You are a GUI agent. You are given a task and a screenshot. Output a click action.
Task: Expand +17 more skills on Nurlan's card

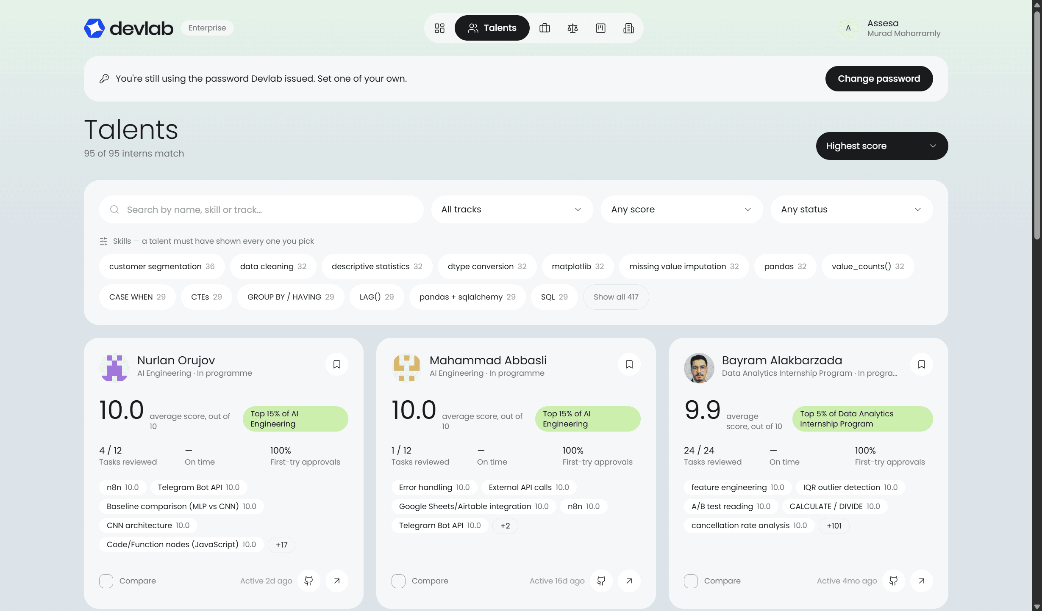pos(281,545)
